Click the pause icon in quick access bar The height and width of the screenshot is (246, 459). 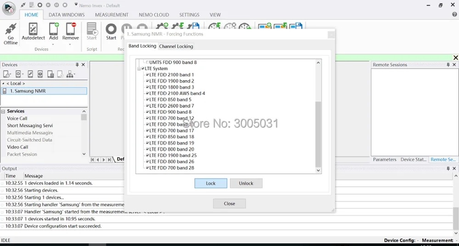click(56, 5)
